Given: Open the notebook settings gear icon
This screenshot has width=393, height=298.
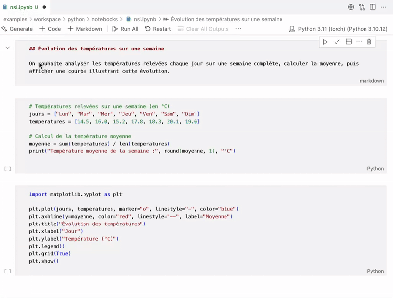Looking at the screenshot, I should pos(351,7).
